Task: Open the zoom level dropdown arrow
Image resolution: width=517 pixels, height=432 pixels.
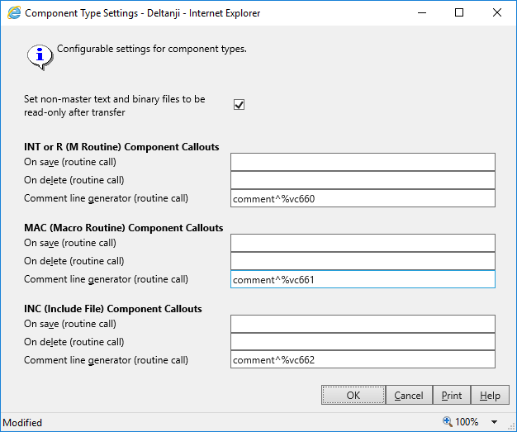Action: (494, 422)
